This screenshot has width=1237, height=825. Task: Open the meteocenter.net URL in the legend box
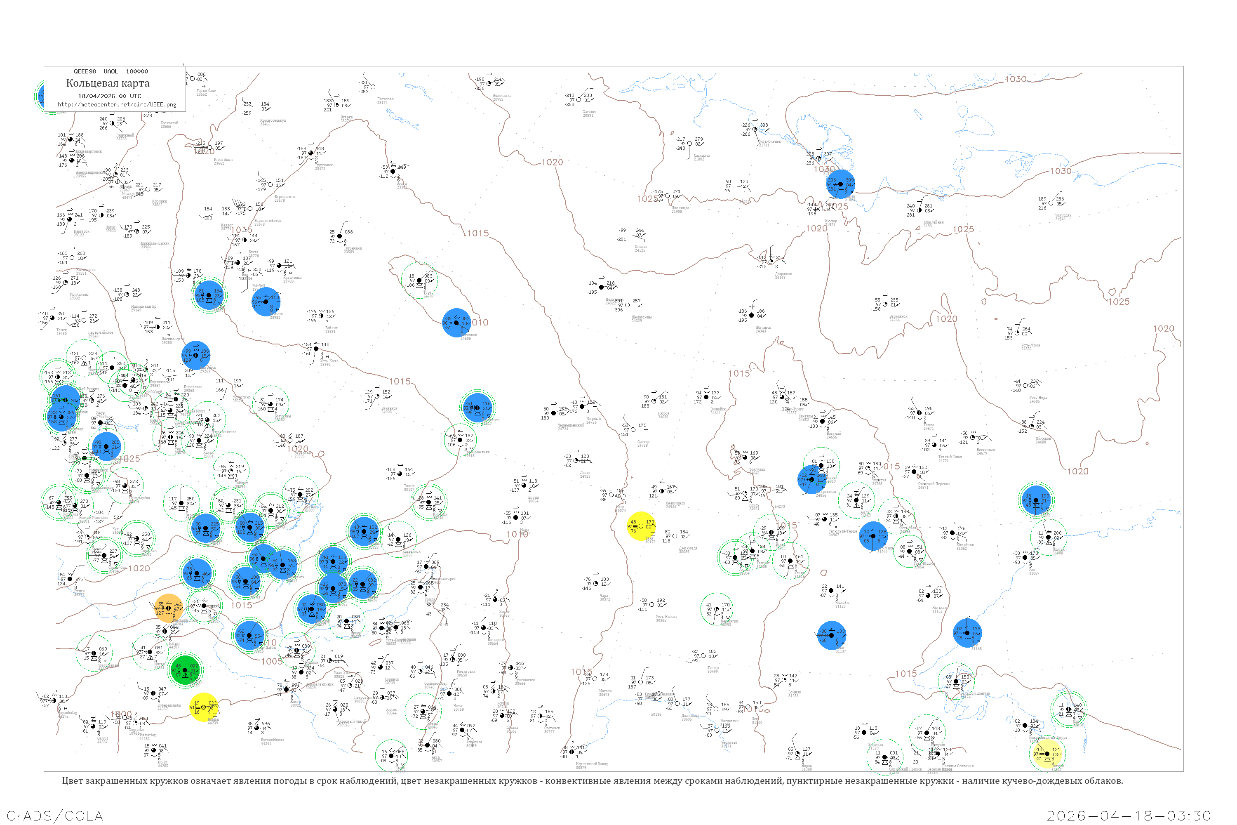pyautogui.click(x=117, y=105)
